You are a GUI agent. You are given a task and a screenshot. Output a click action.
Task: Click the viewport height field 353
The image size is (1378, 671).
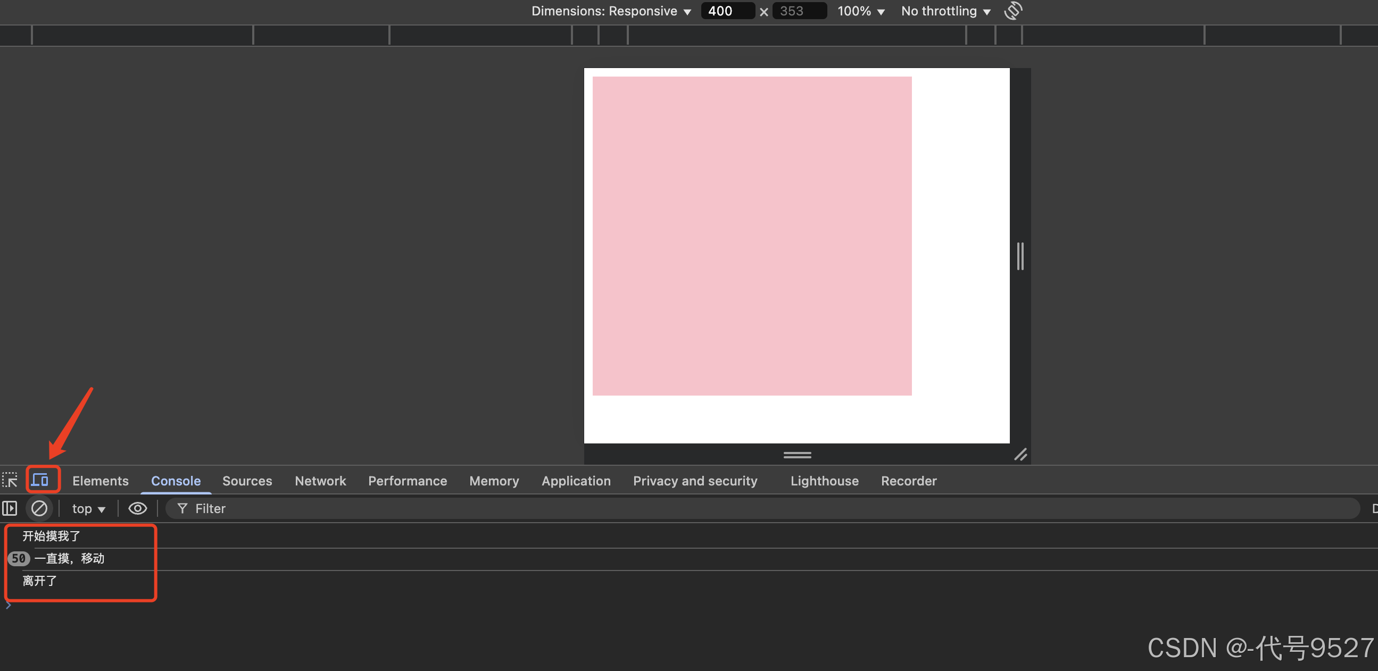(x=799, y=11)
